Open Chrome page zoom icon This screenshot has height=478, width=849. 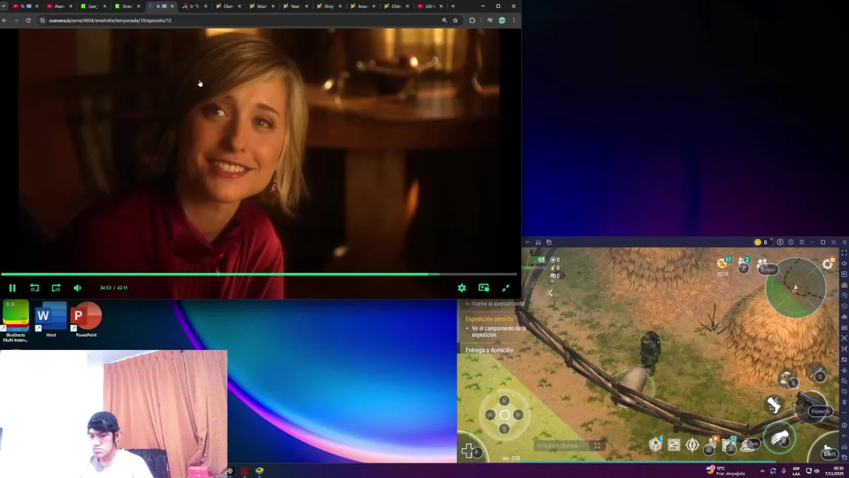pos(444,21)
